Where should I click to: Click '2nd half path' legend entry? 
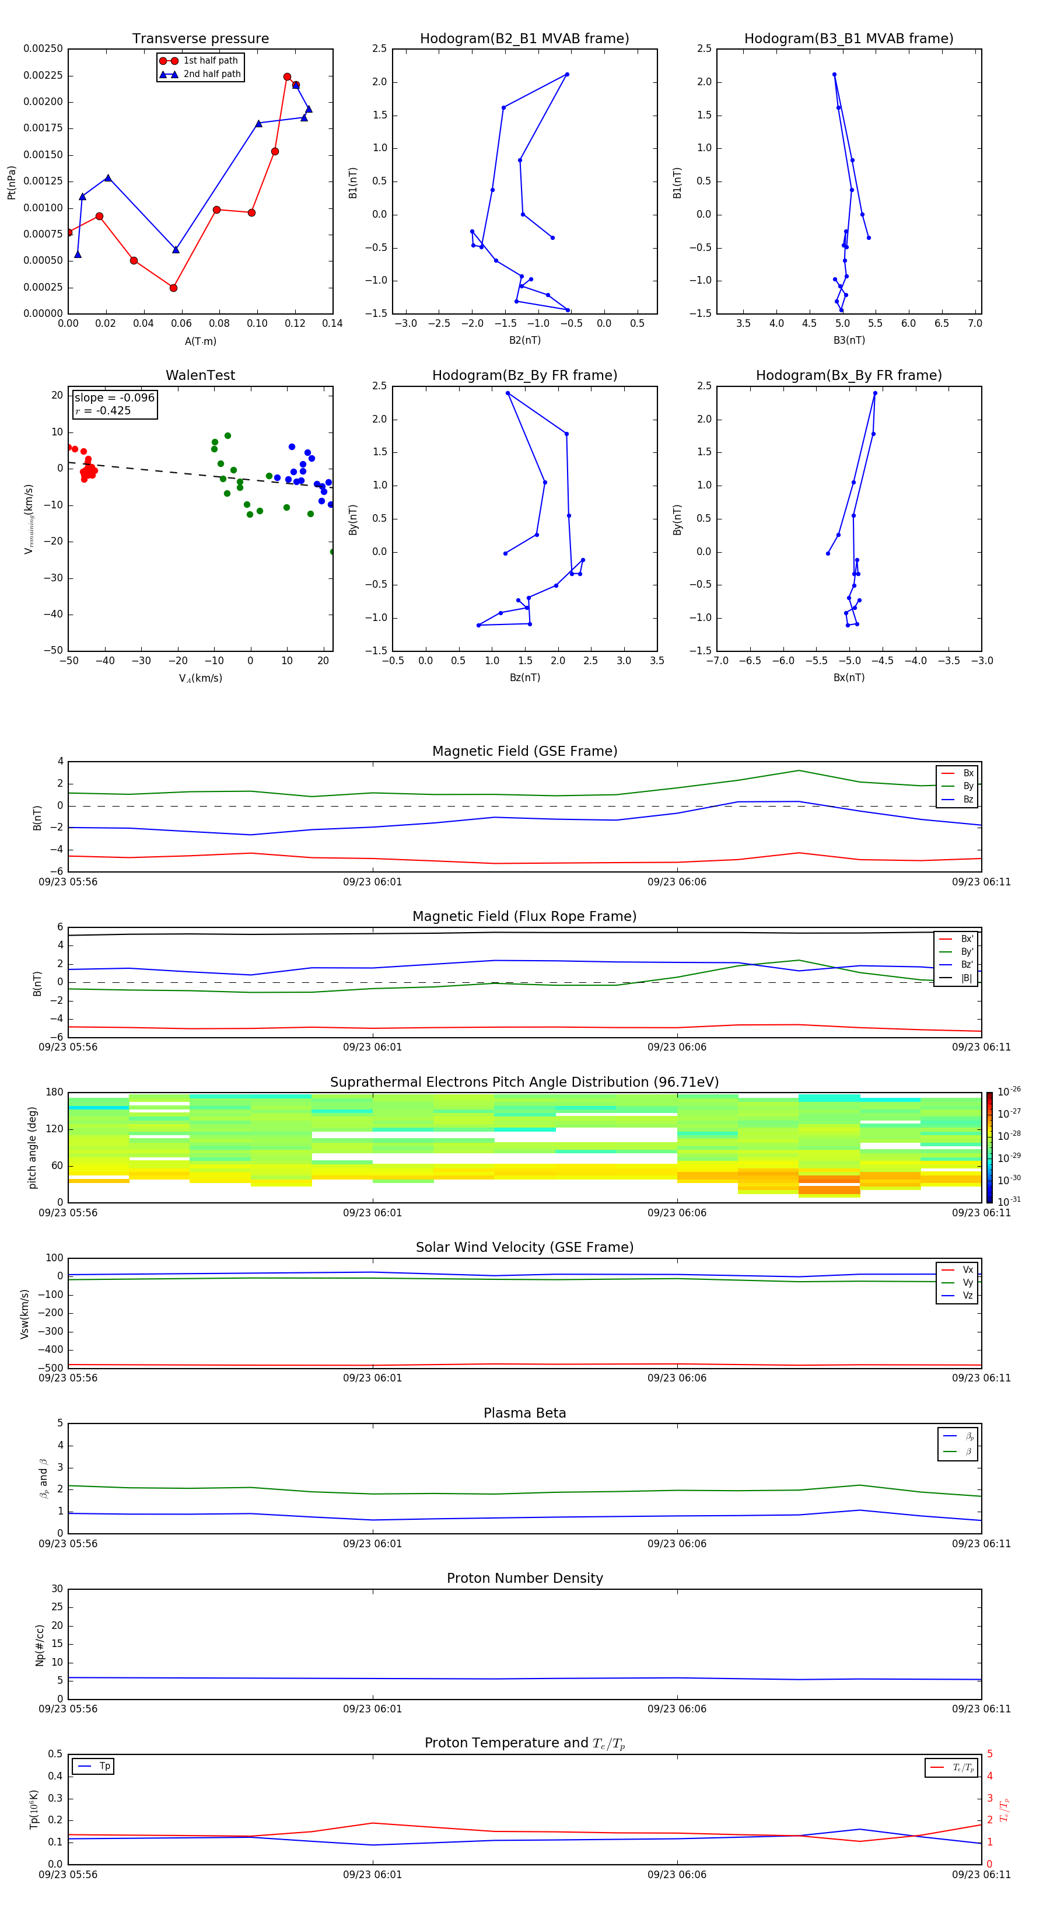click(x=199, y=74)
